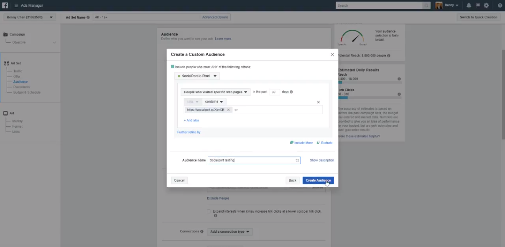Go to Offer section in sidebar
Image resolution: width=505 pixels, height=247 pixels.
[17, 77]
